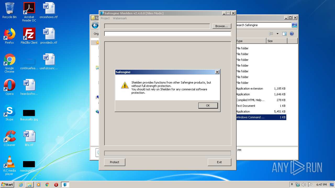Viewport: 335px width, 188px height.
Task: Open the Watermark menu in Shielden
Action: point(120,18)
